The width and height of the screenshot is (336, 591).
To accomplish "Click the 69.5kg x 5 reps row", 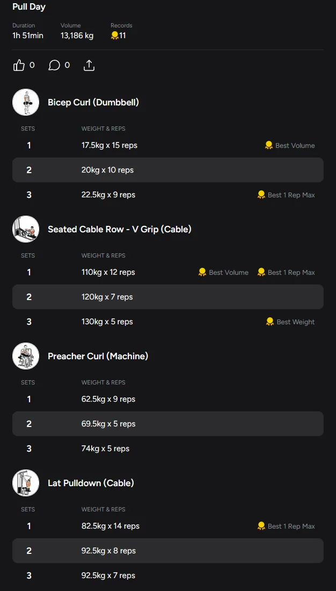I will pos(167,424).
